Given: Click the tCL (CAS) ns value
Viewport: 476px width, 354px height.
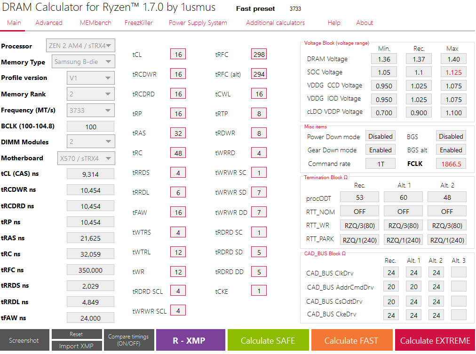Looking at the screenshot, I should (x=90, y=174).
